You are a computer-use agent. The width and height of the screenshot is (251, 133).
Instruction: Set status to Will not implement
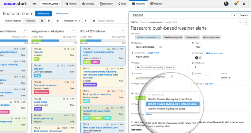click(211, 38)
